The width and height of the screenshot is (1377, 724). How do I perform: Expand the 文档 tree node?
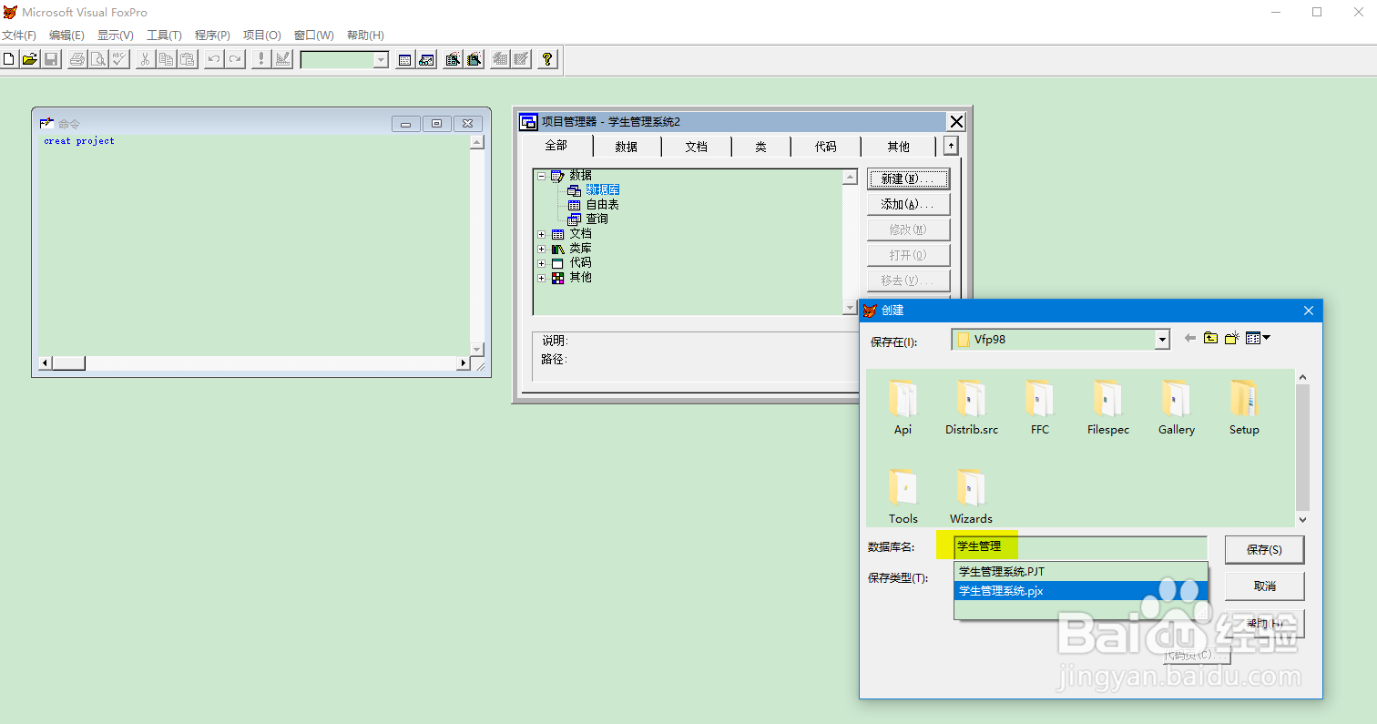(x=542, y=234)
